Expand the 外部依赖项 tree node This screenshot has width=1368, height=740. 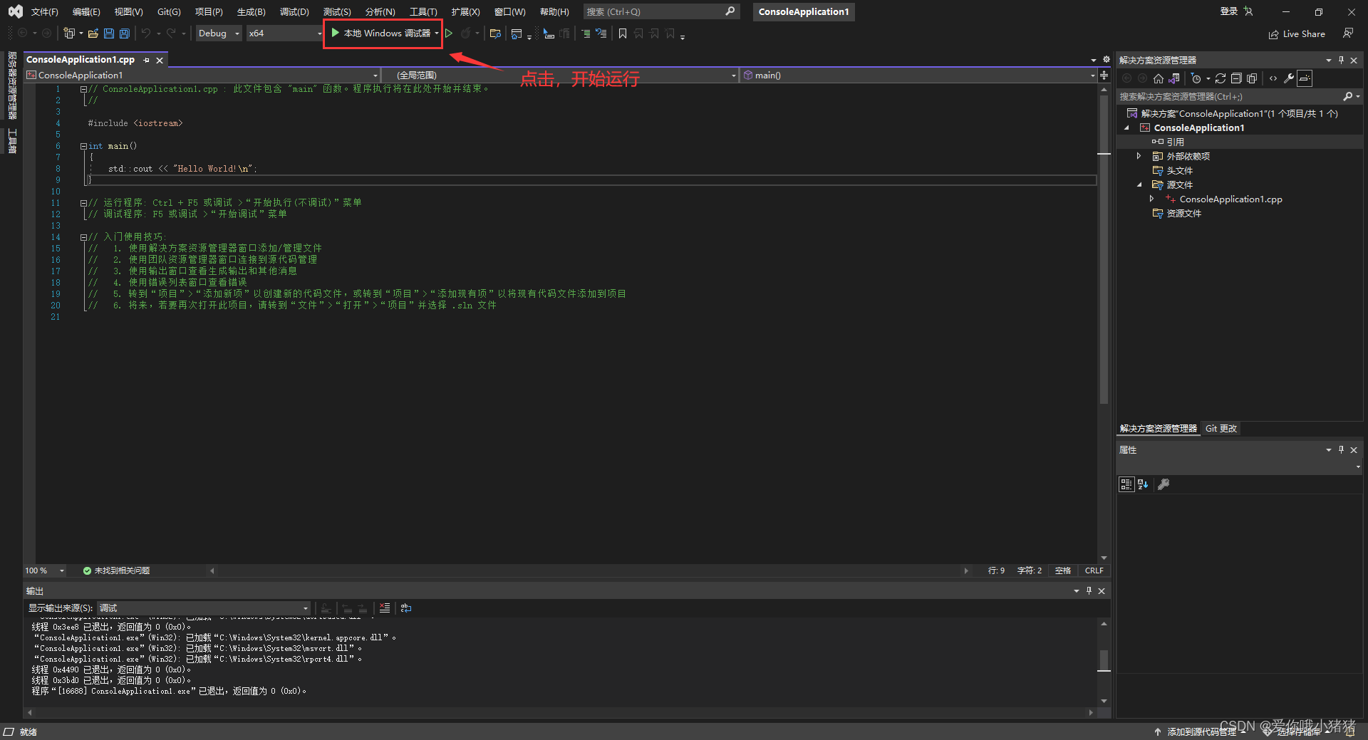(x=1139, y=156)
